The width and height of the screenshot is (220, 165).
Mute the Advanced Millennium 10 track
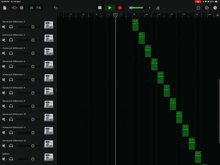(x=4, y=119)
